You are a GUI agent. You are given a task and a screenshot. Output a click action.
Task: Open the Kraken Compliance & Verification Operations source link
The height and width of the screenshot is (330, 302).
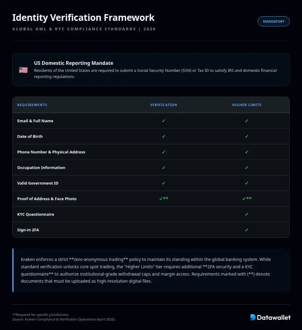(64, 319)
